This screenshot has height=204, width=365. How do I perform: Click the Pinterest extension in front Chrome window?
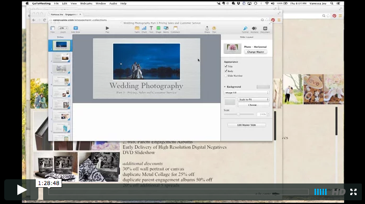(273, 20)
